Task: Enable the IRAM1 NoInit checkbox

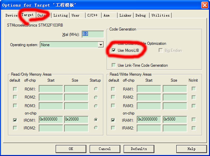Action: tap(193, 120)
